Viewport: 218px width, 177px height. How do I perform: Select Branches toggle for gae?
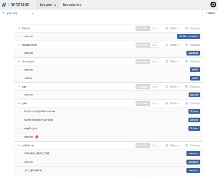click(x=143, y=87)
